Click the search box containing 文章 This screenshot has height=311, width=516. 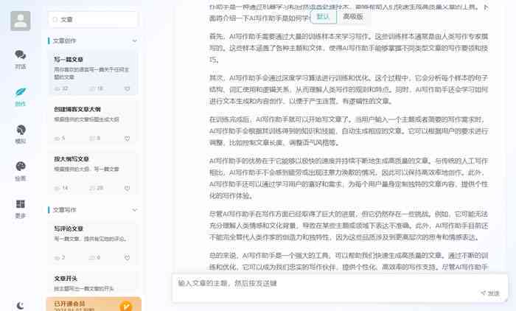click(x=93, y=19)
